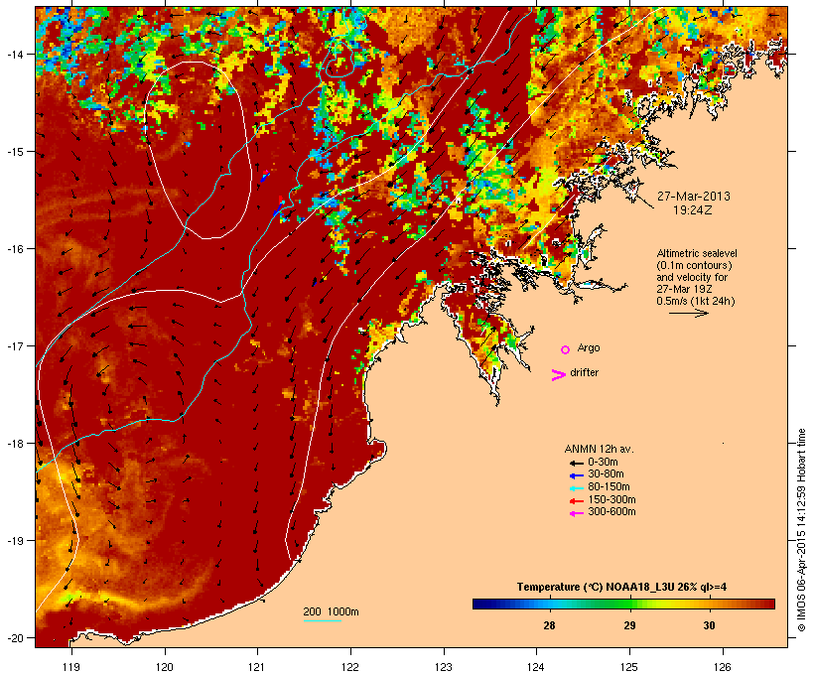Click the blue 30-80m legend arrow
The height and width of the screenshot is (675, 814).
[576, 475]
